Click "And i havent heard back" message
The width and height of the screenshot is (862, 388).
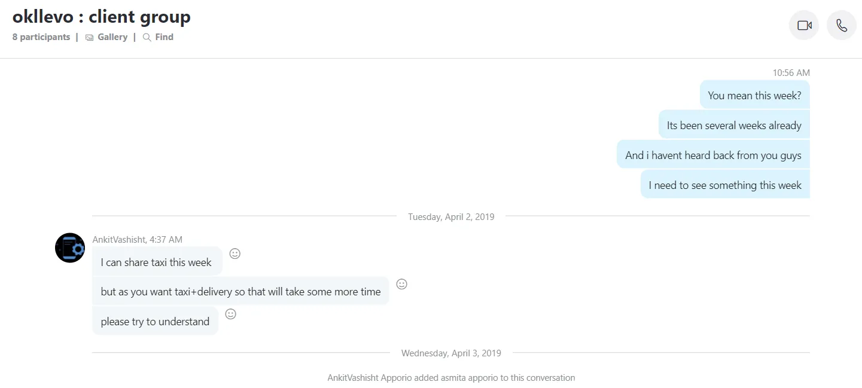click(x=713, y=155)
